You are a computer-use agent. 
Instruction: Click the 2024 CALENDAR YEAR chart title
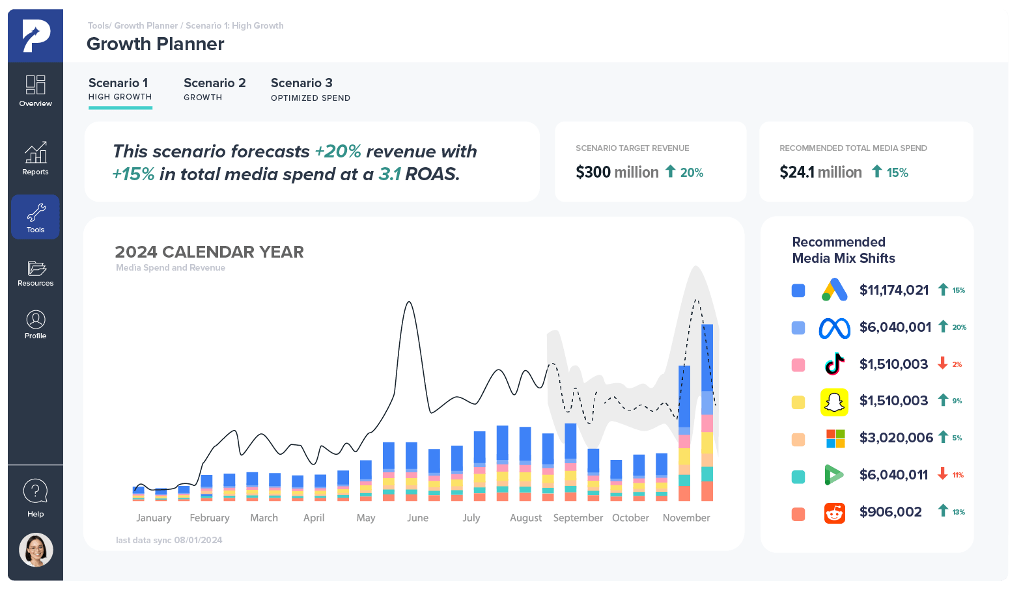[x=209, y=252]
